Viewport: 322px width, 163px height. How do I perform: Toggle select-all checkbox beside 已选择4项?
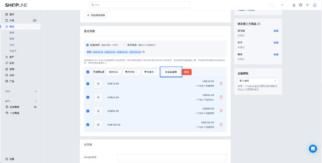88,72
